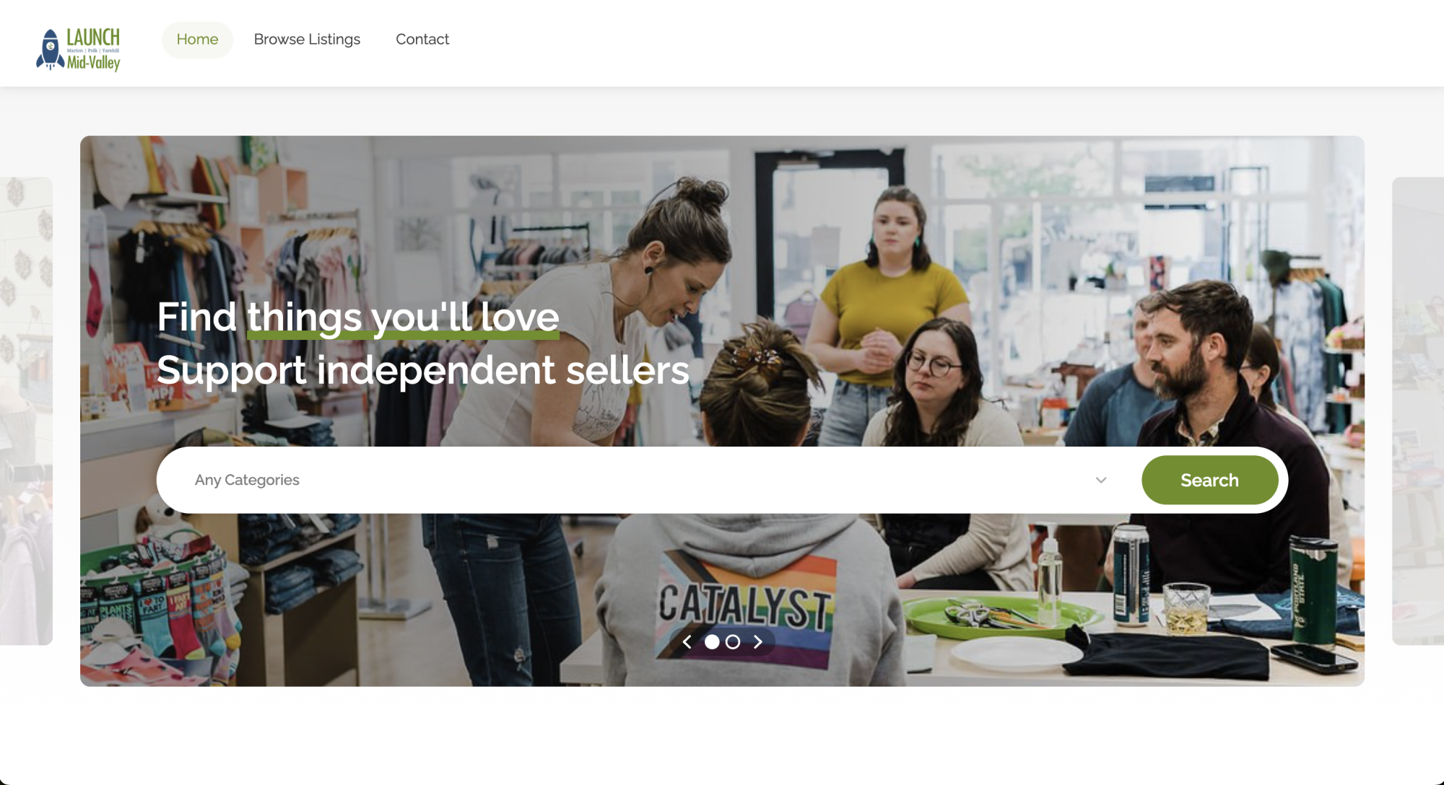The width and height of the screenshot is (1444, 785).
Task: Open the Browse Listings page
Action: 307,40
